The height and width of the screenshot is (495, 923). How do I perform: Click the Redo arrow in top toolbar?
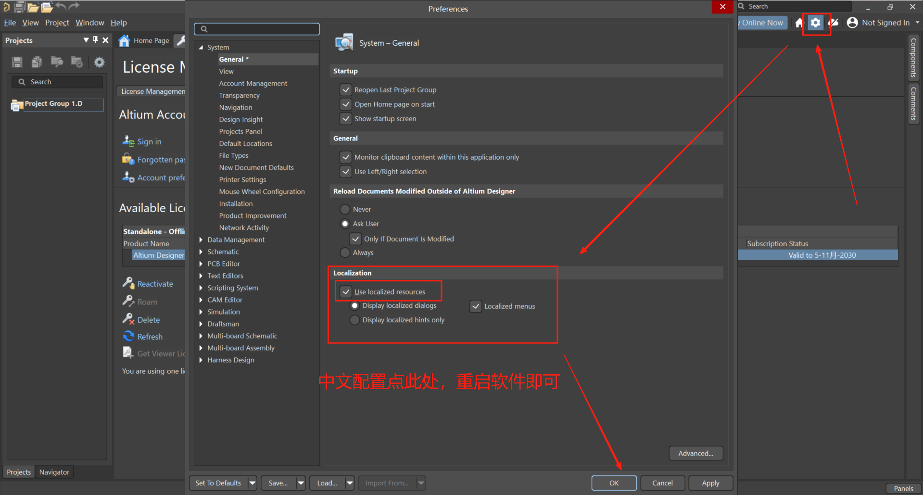(74, 6)
